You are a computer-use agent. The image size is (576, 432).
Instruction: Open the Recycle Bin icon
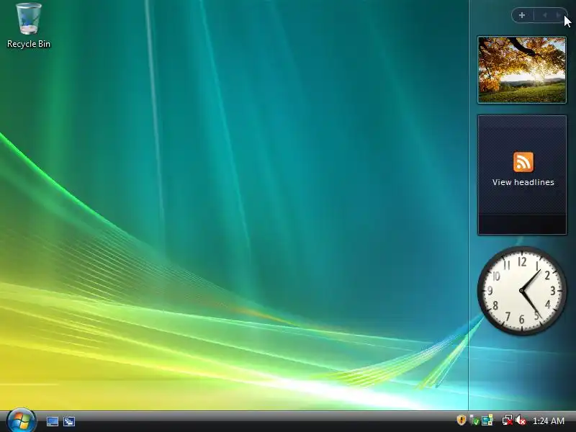pyautogui.click(x=29, y=26)
